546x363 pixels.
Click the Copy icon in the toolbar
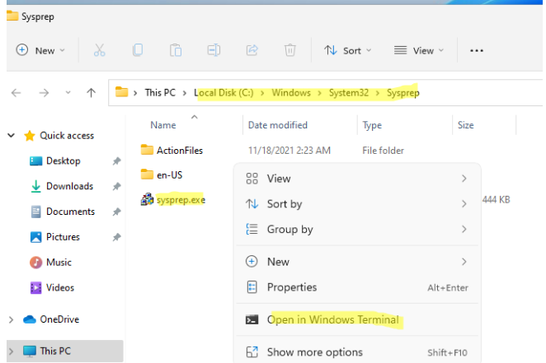coord(138,50)
